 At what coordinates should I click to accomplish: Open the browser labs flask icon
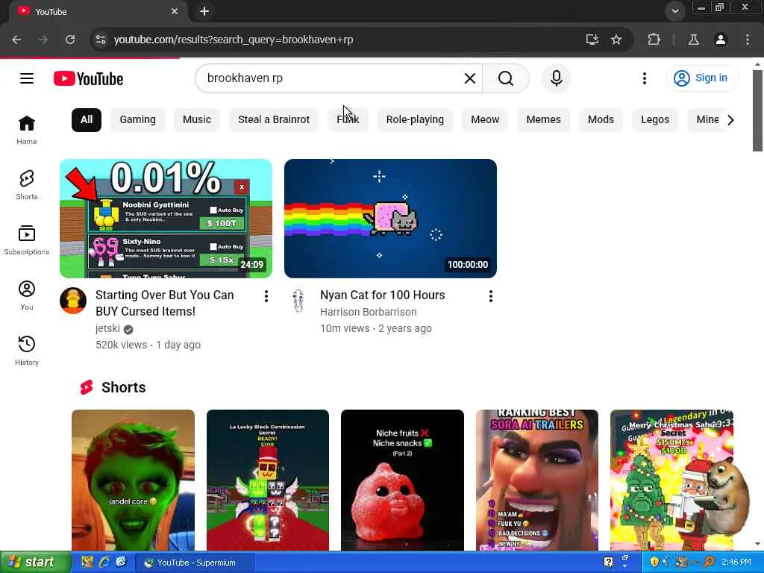click(693, 40)
